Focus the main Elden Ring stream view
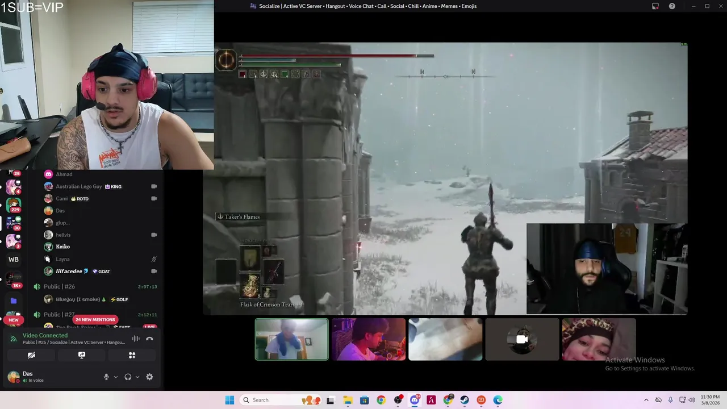 (445, 178)
